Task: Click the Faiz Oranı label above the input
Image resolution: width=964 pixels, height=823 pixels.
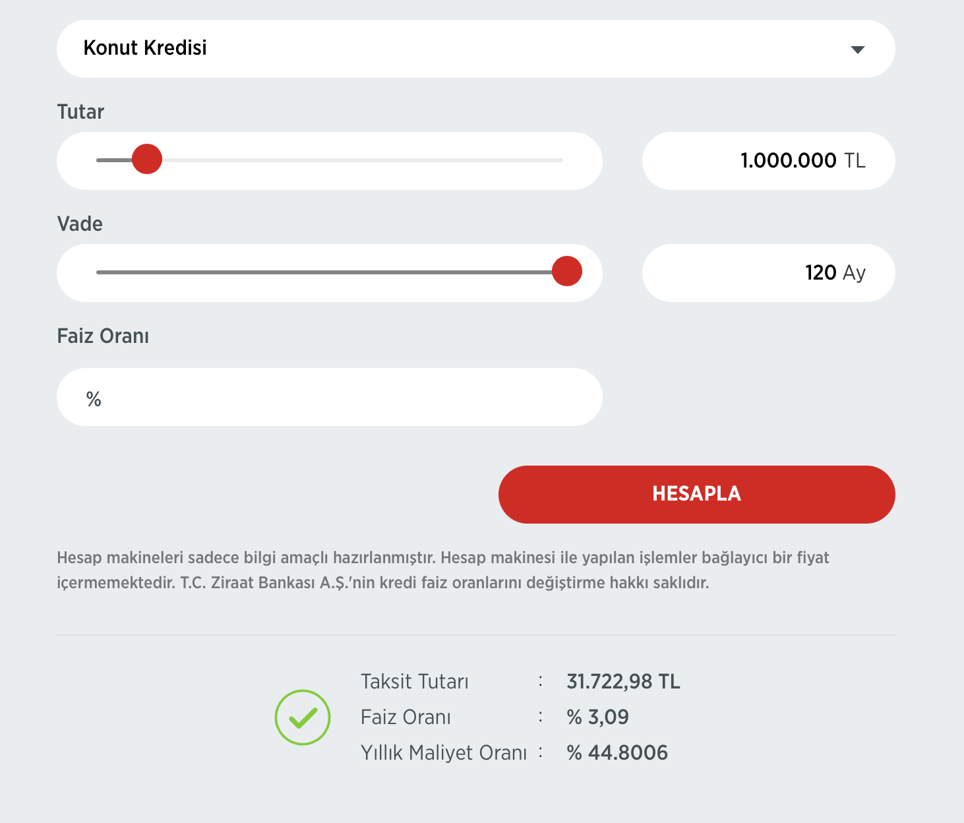Action: coord(103,336)
